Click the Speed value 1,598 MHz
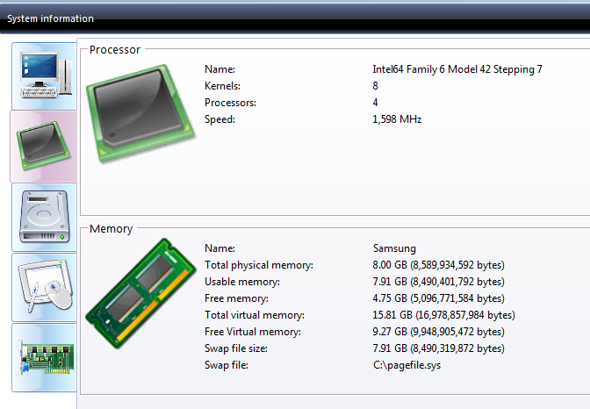Screen dimensions: 590x409 397,119
